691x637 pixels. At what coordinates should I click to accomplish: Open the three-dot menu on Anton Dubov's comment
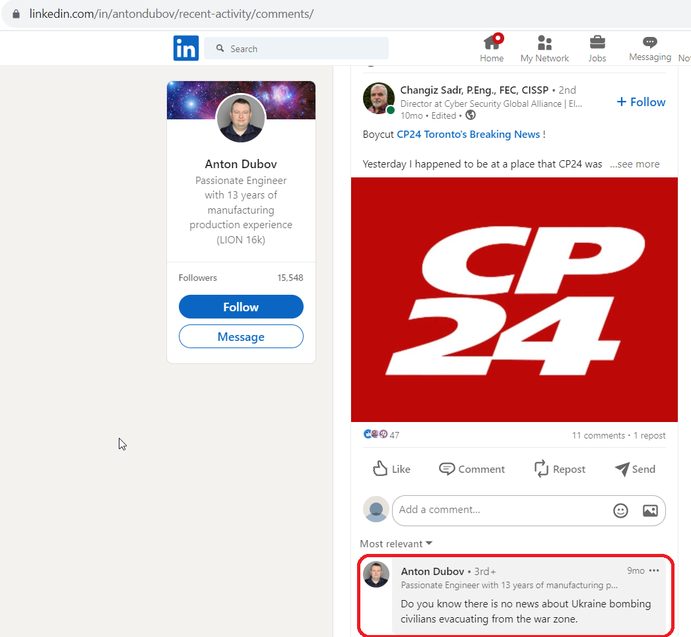point(654,570)
